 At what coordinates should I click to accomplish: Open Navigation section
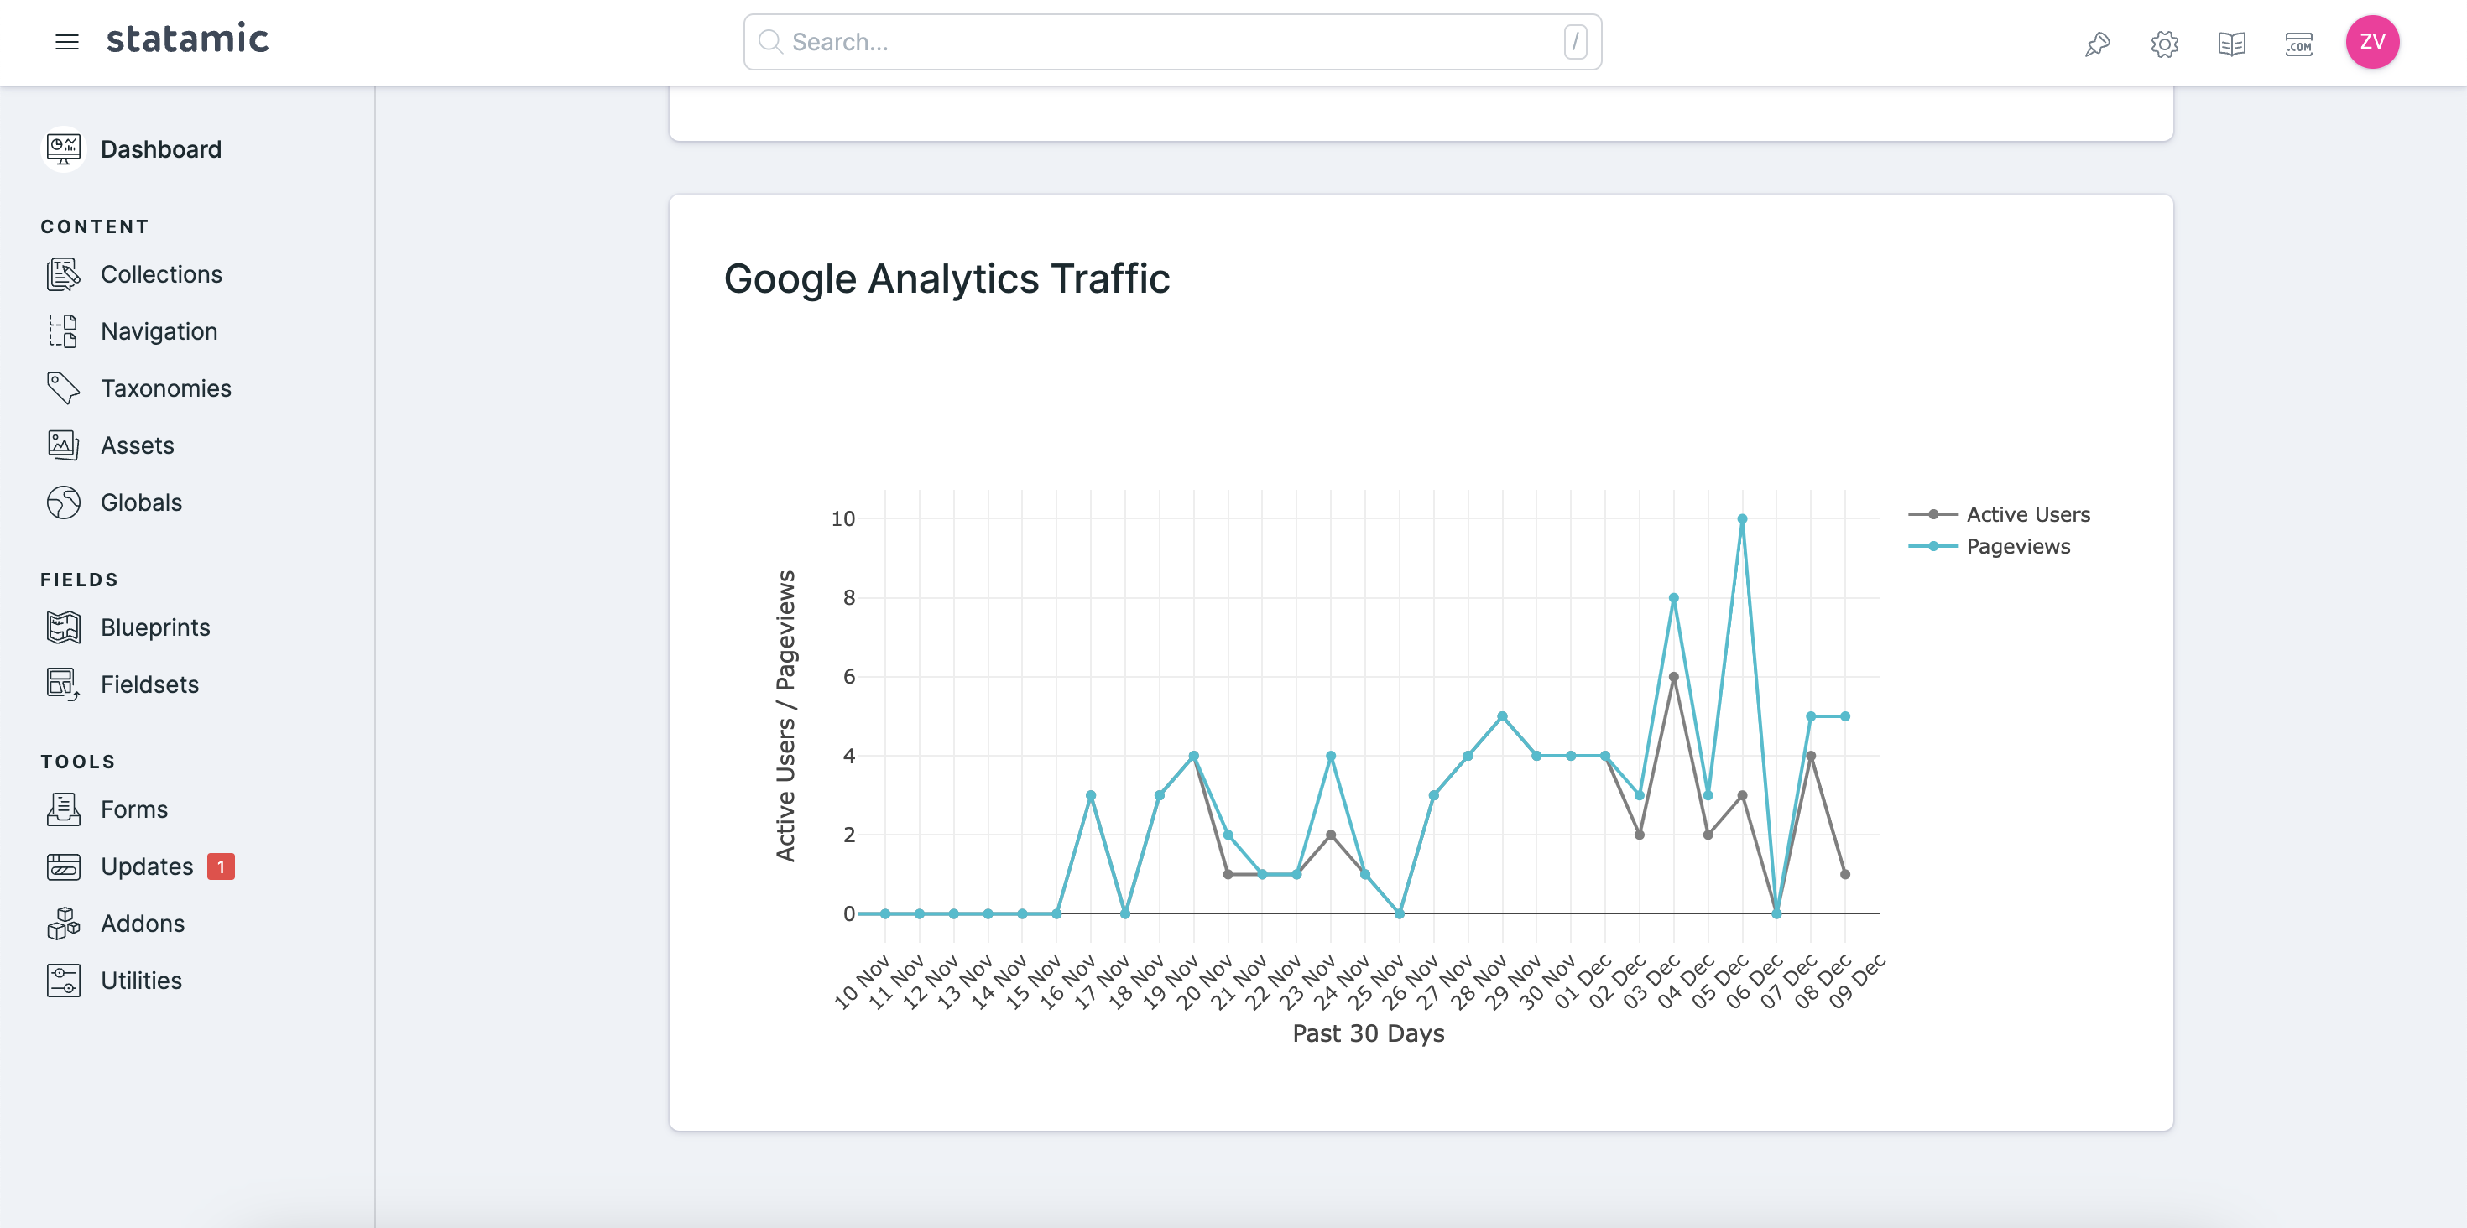click(x=159, y=331)
